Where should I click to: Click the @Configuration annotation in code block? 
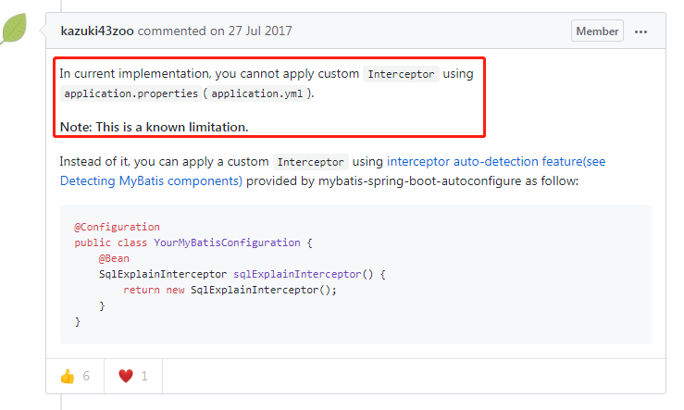[117, 227]
